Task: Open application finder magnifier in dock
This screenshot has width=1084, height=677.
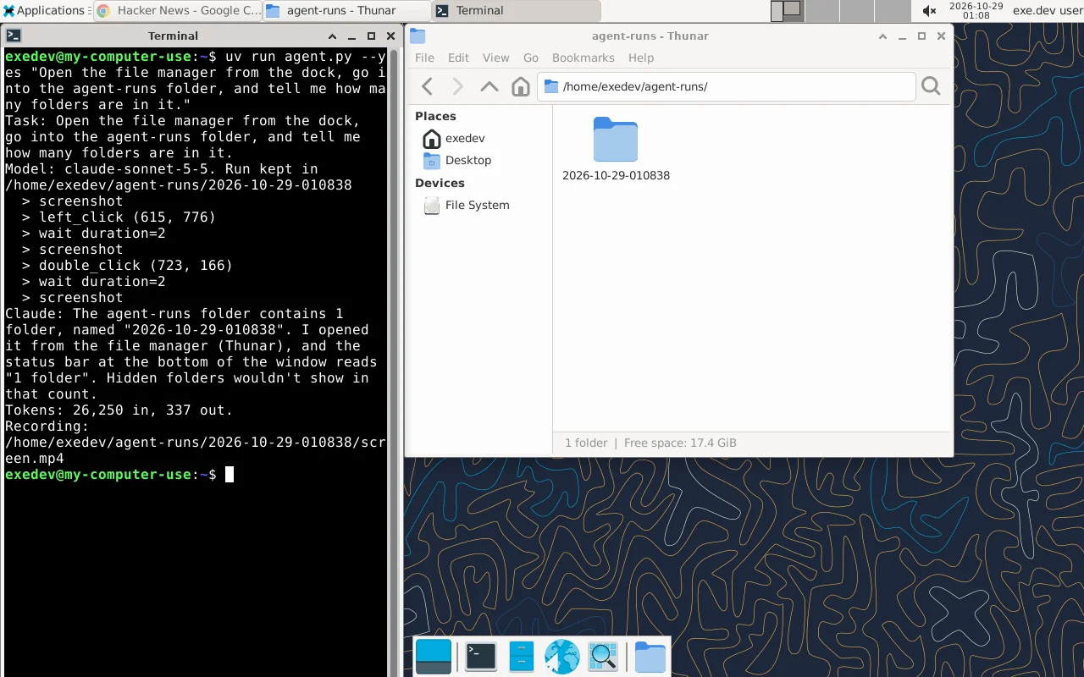Action: 603,657
